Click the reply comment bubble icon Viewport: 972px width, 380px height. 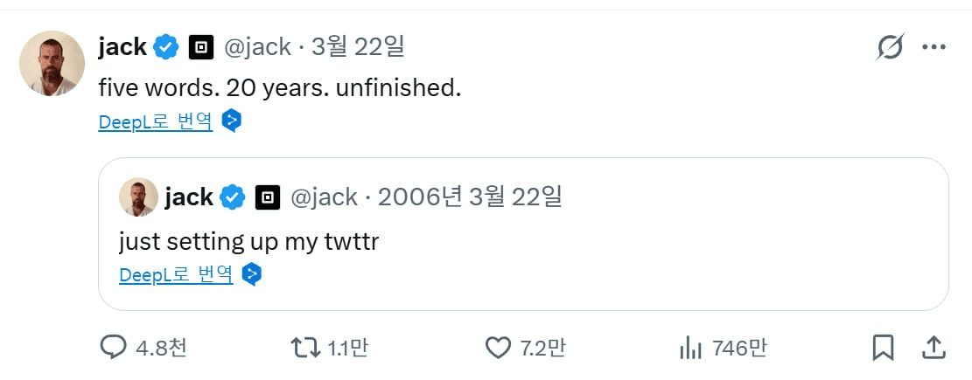[114, 348]
